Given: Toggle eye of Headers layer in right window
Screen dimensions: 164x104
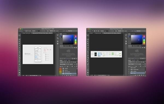Looking at the screenshot, I should pyautogui.click(x=129, y=71).
